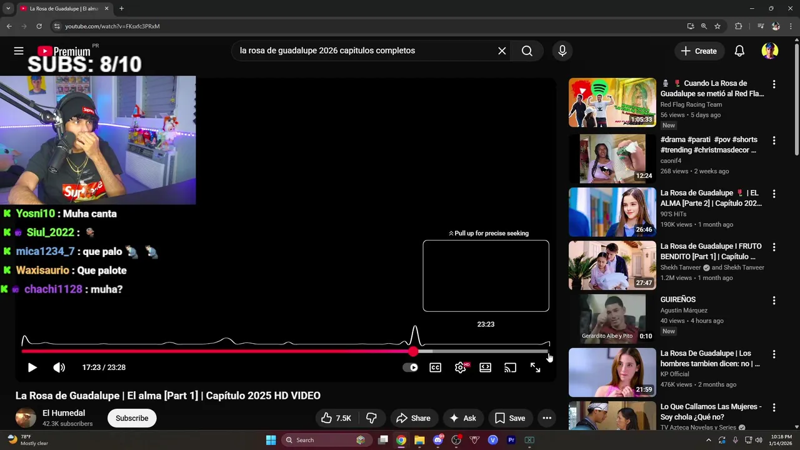Image resolution: width=800 pixels, height=450 pixels.
Task: Open options for Los hombres tambien dicen video
Action: pyautogui.click(x=774, y=354)
